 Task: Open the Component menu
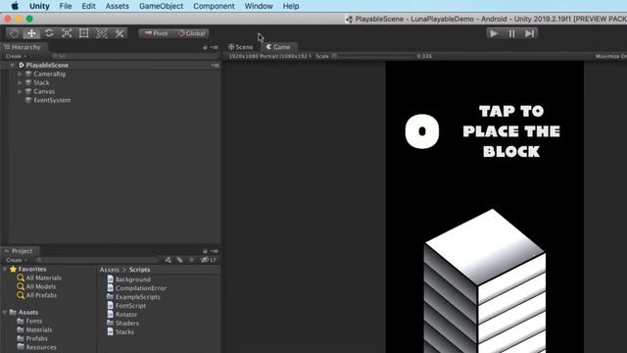point(214,6)
